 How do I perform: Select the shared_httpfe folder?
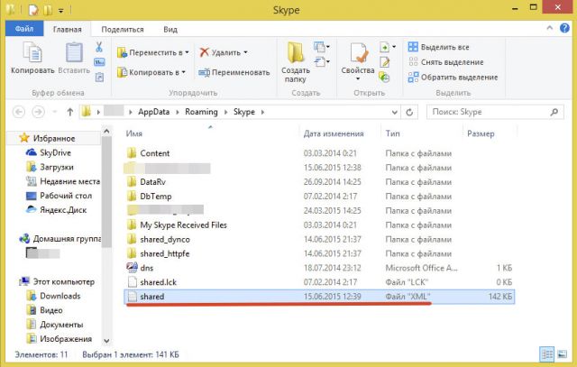pyautogui.click(x=158, y=253)
